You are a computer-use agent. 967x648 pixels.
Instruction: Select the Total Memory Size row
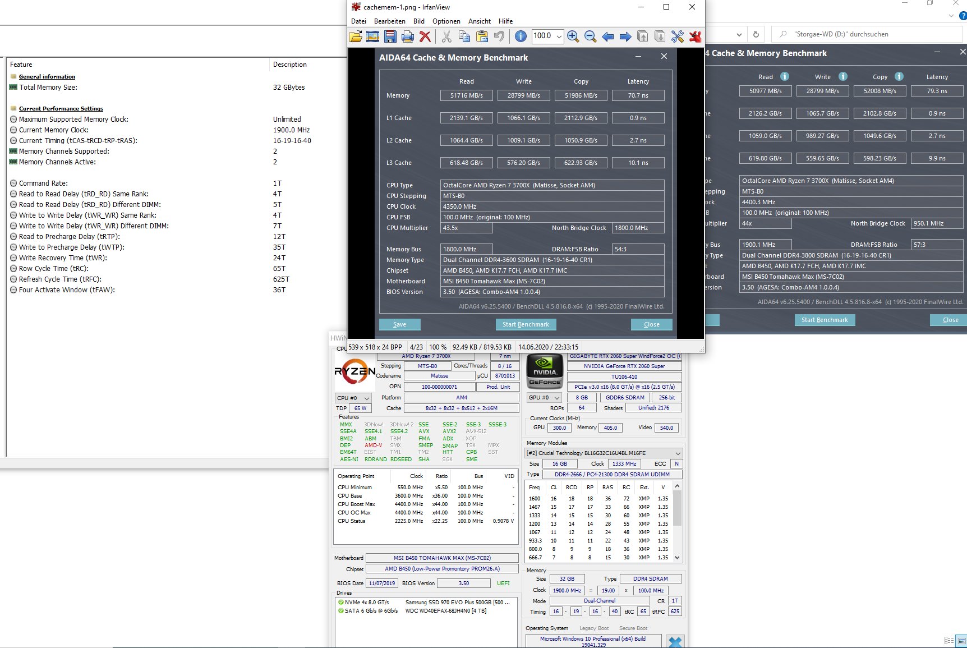pos(176,88)
